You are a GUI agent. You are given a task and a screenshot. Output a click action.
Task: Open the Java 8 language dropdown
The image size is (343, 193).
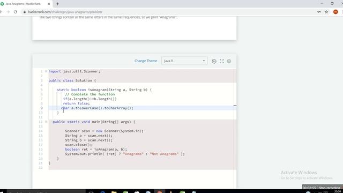184,61
